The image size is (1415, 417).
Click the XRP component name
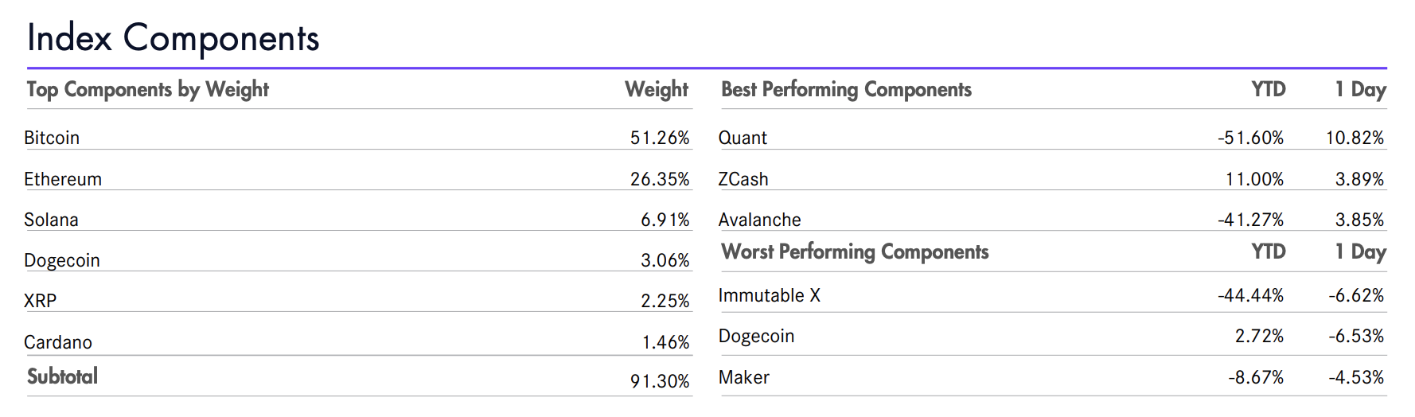point(41,301)
